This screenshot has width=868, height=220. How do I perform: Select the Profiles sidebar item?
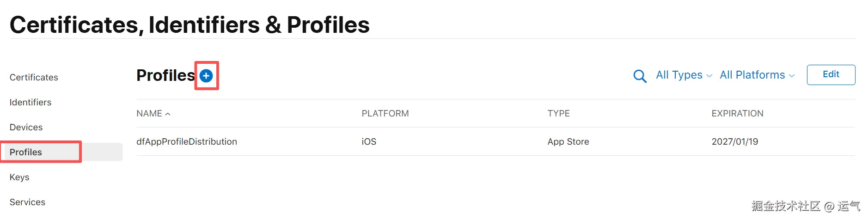point(26,152)
